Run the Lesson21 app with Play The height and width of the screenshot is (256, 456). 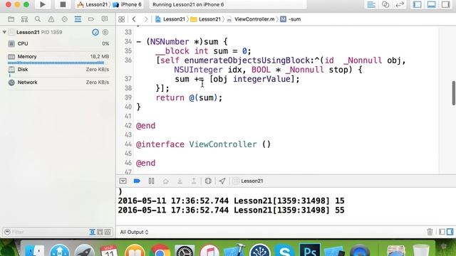tap(43, 4)
